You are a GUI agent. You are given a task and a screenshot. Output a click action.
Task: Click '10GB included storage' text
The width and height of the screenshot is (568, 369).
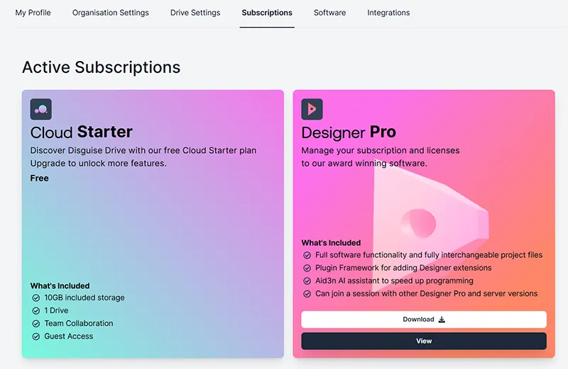click(x=84, y=297)
